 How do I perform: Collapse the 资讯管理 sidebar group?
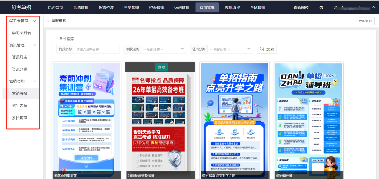(34, 45)
